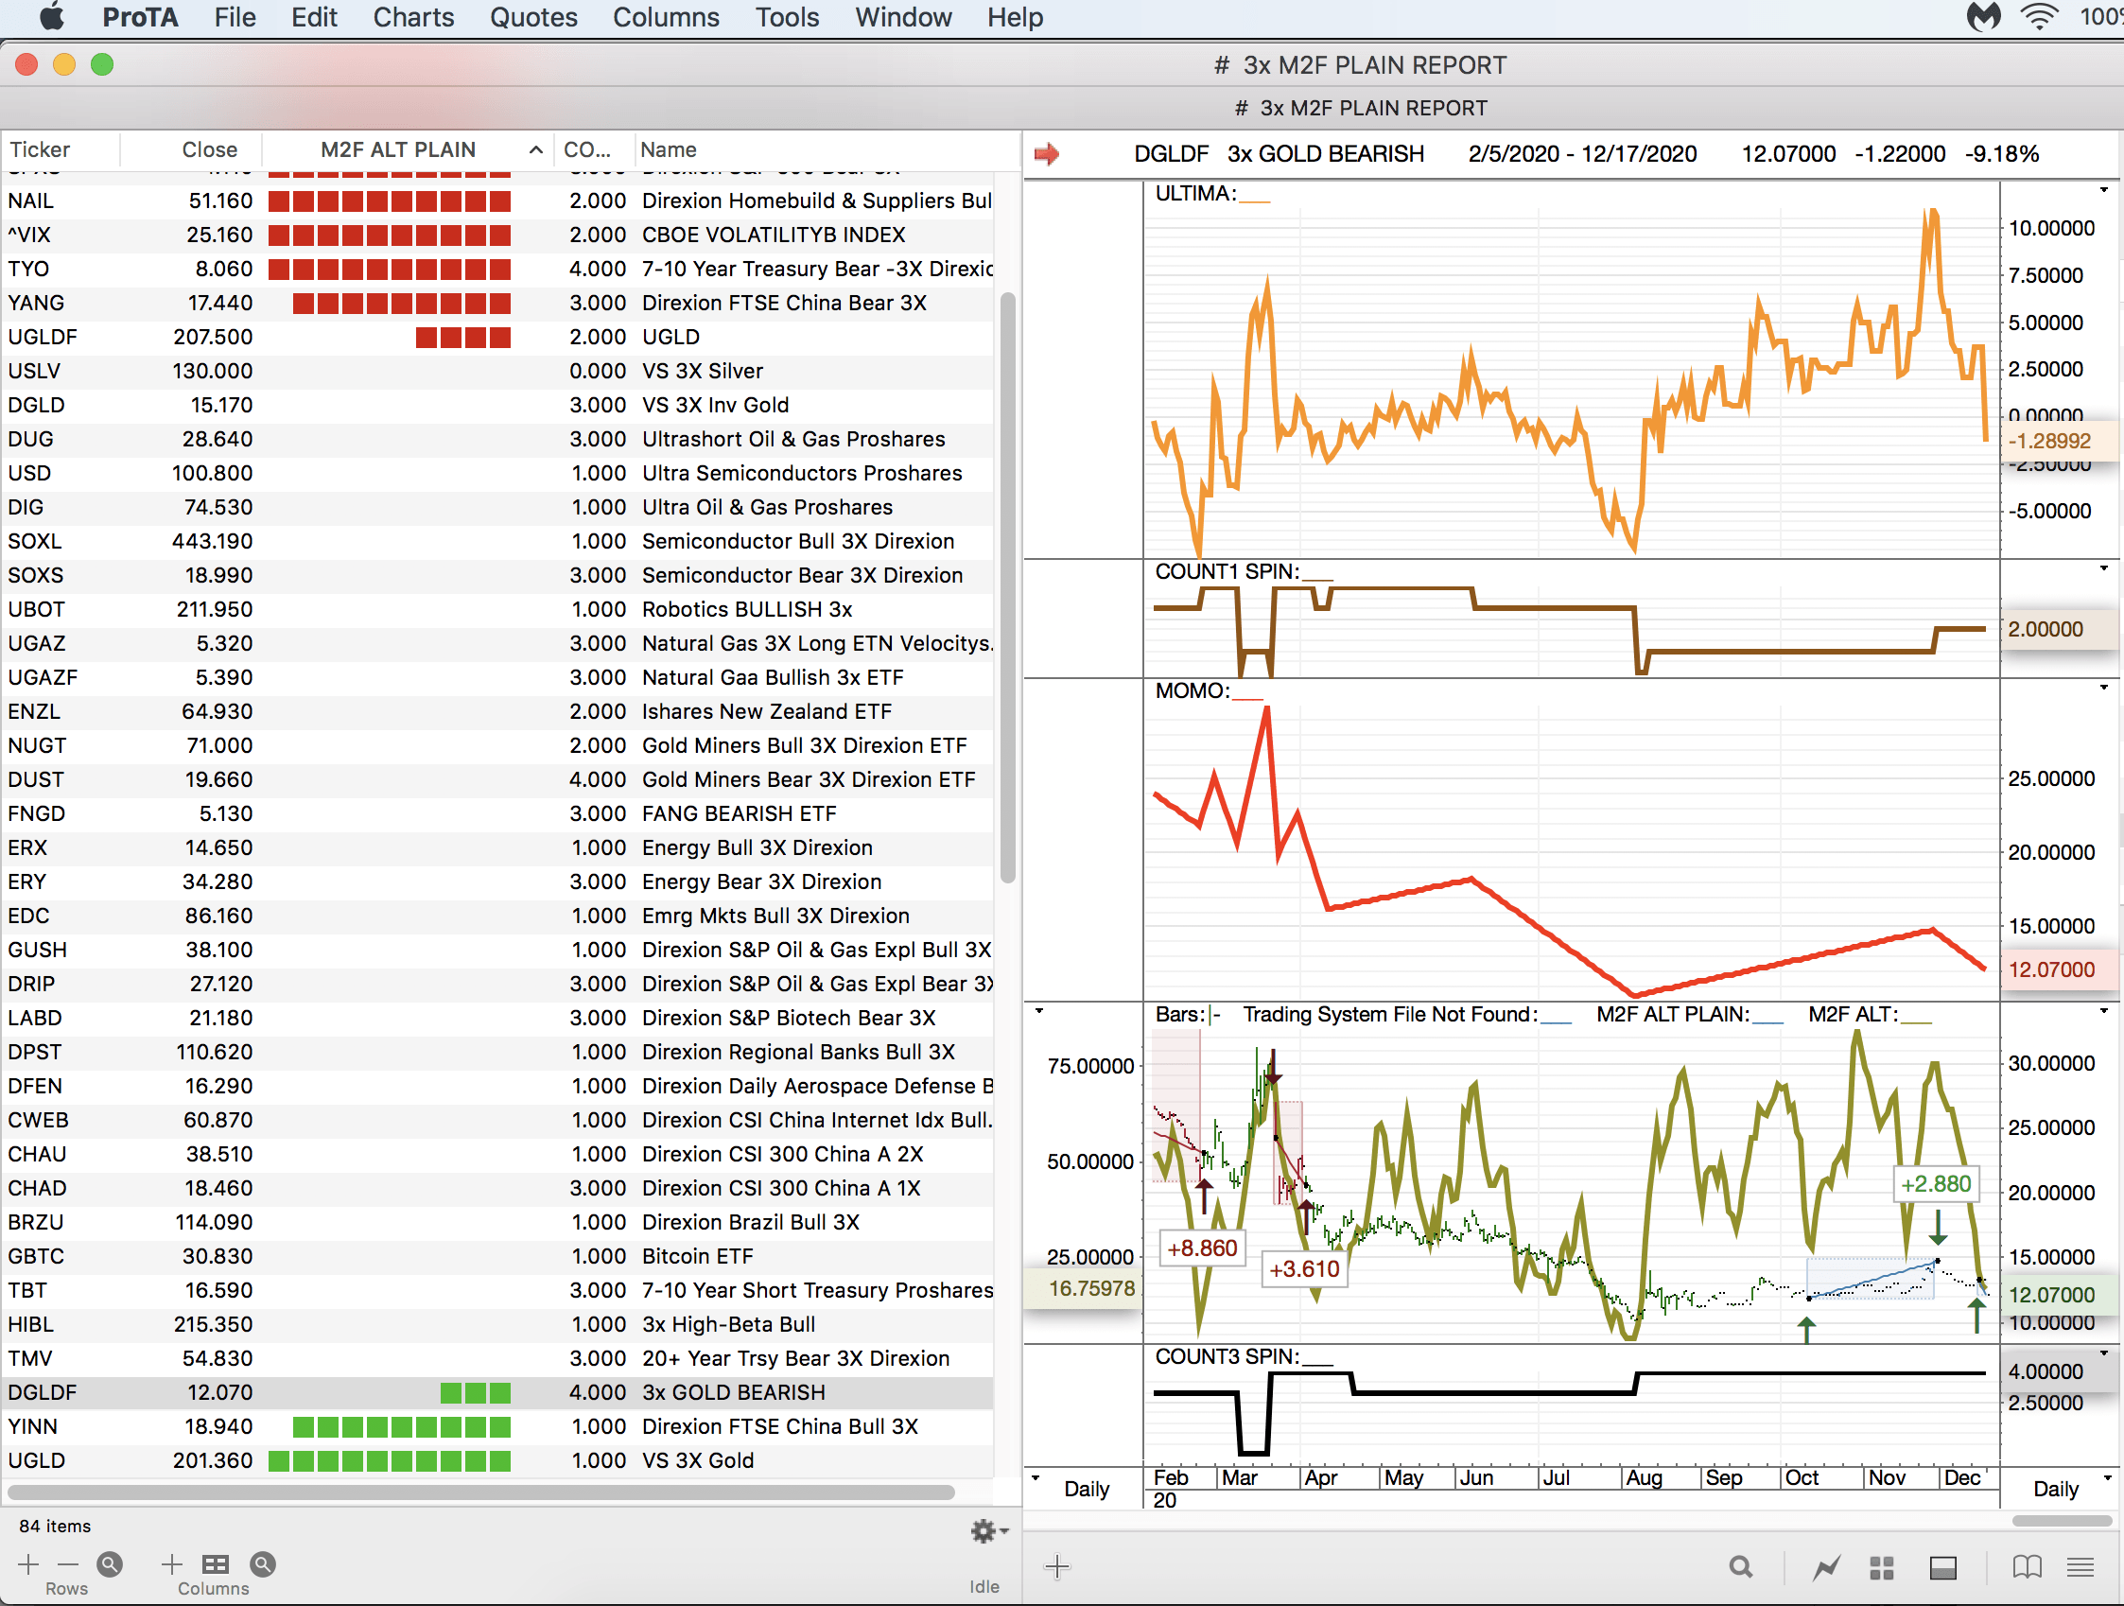Click the add column plus icon
This screenshot has height=1606, width=2124.
click(172, 1564)
